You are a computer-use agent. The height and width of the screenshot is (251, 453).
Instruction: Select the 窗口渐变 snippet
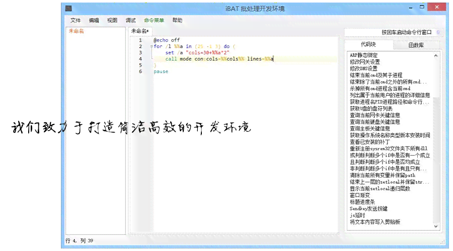(360, 195)
